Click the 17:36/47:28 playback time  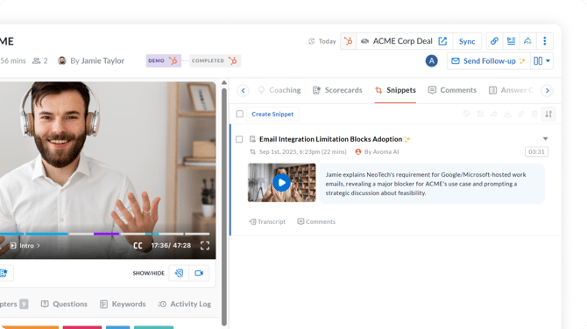pos(171,246)
